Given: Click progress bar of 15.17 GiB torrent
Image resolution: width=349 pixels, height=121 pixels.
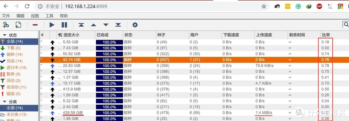Looking at the screenshot, I should click(x=109, y=83).
